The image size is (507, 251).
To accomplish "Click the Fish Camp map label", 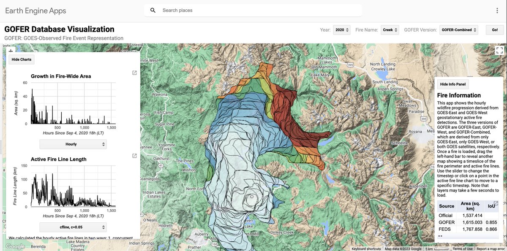I will pos(164,113).
